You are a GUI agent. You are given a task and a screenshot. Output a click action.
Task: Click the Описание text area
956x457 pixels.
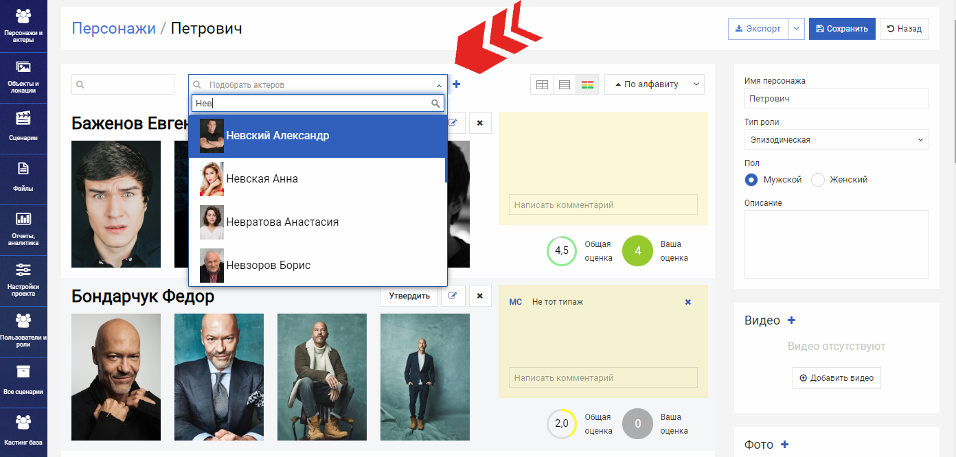click(x=836, y=244)
